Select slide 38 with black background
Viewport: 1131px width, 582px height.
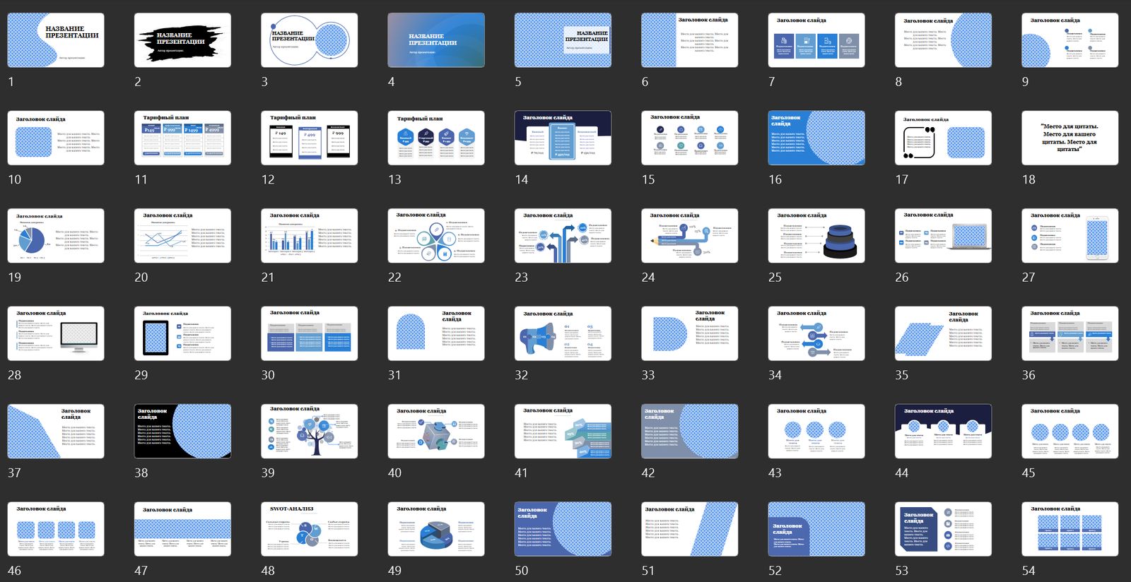182,432
